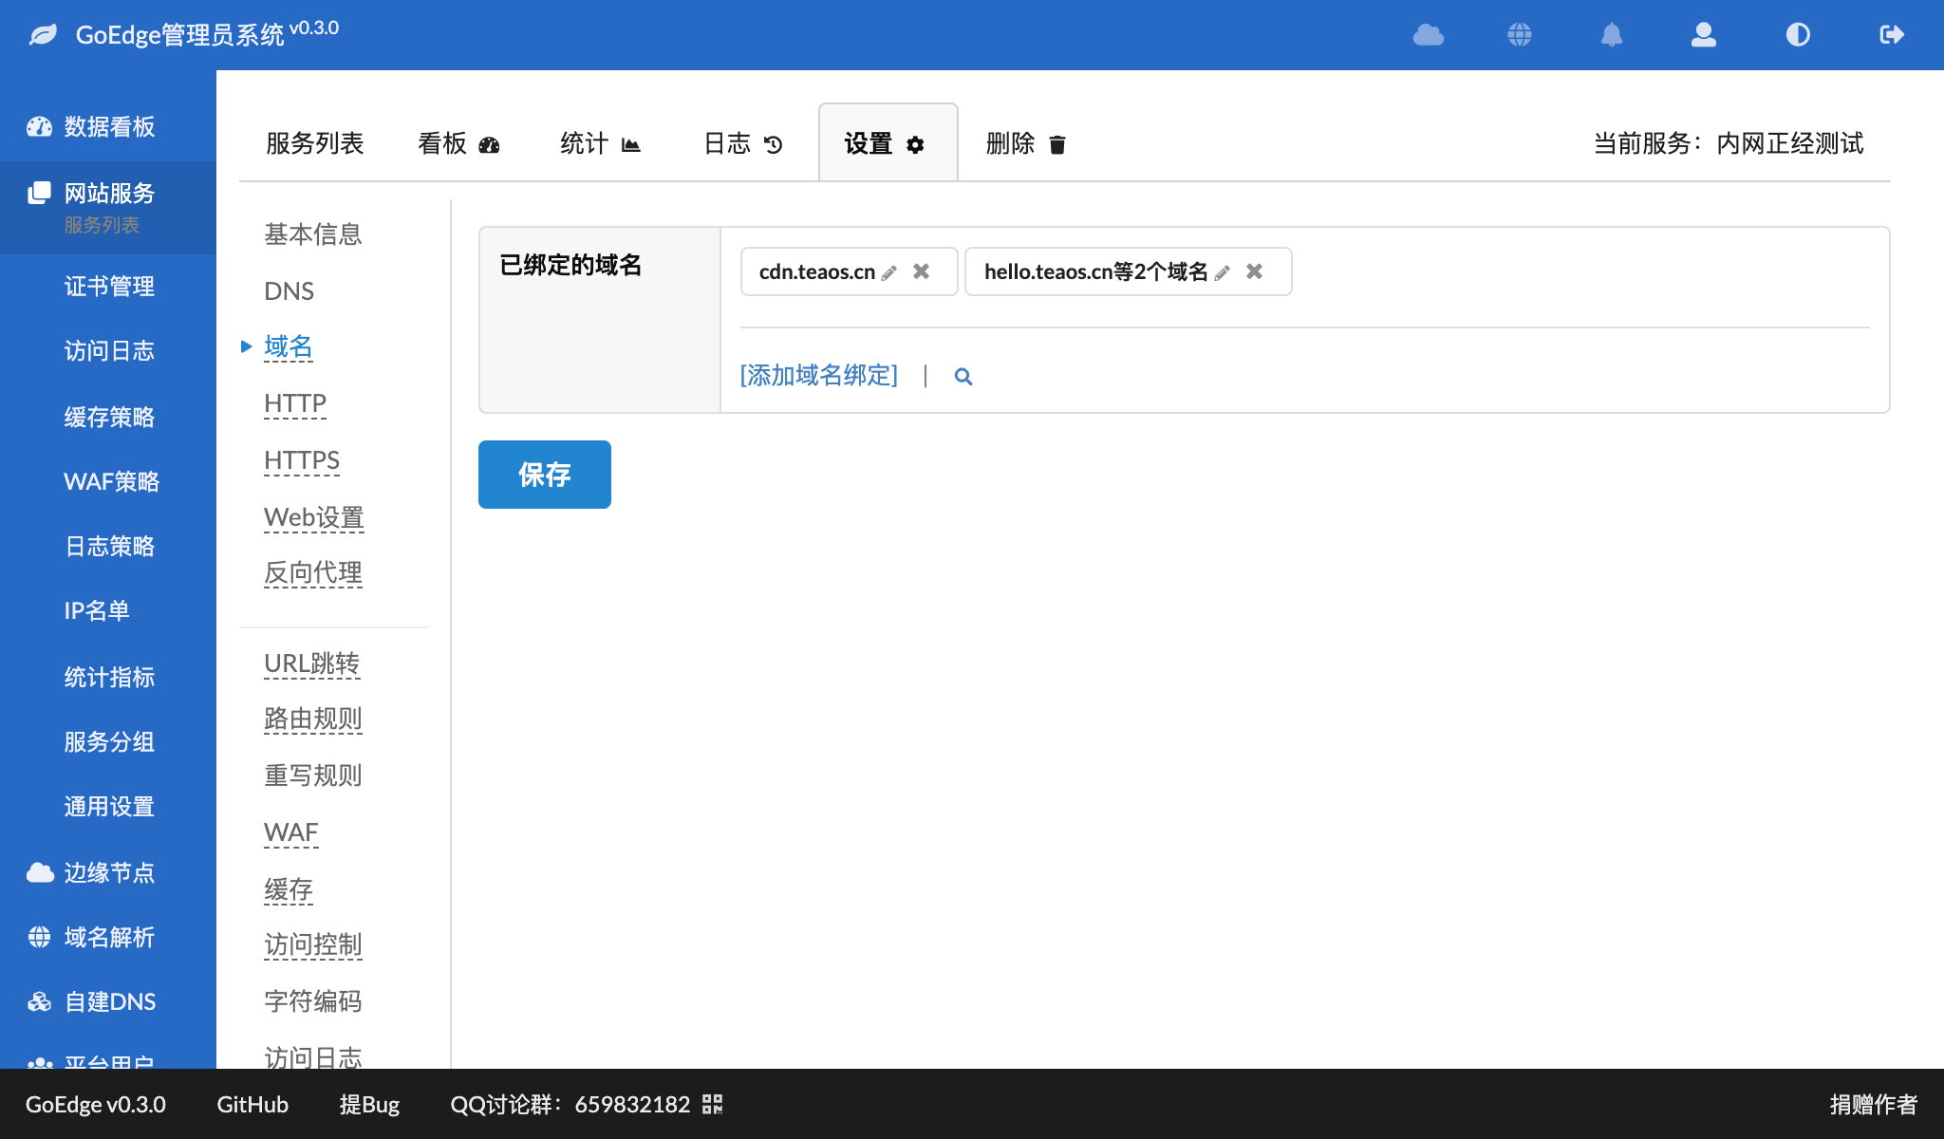Edit hello.teaos.cn domains pencil icon
This screenshot has height=1139, width=1944.
click(x=1223, y=272)
